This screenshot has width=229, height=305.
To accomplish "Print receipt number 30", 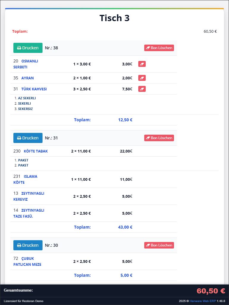I will click(28, 245).
